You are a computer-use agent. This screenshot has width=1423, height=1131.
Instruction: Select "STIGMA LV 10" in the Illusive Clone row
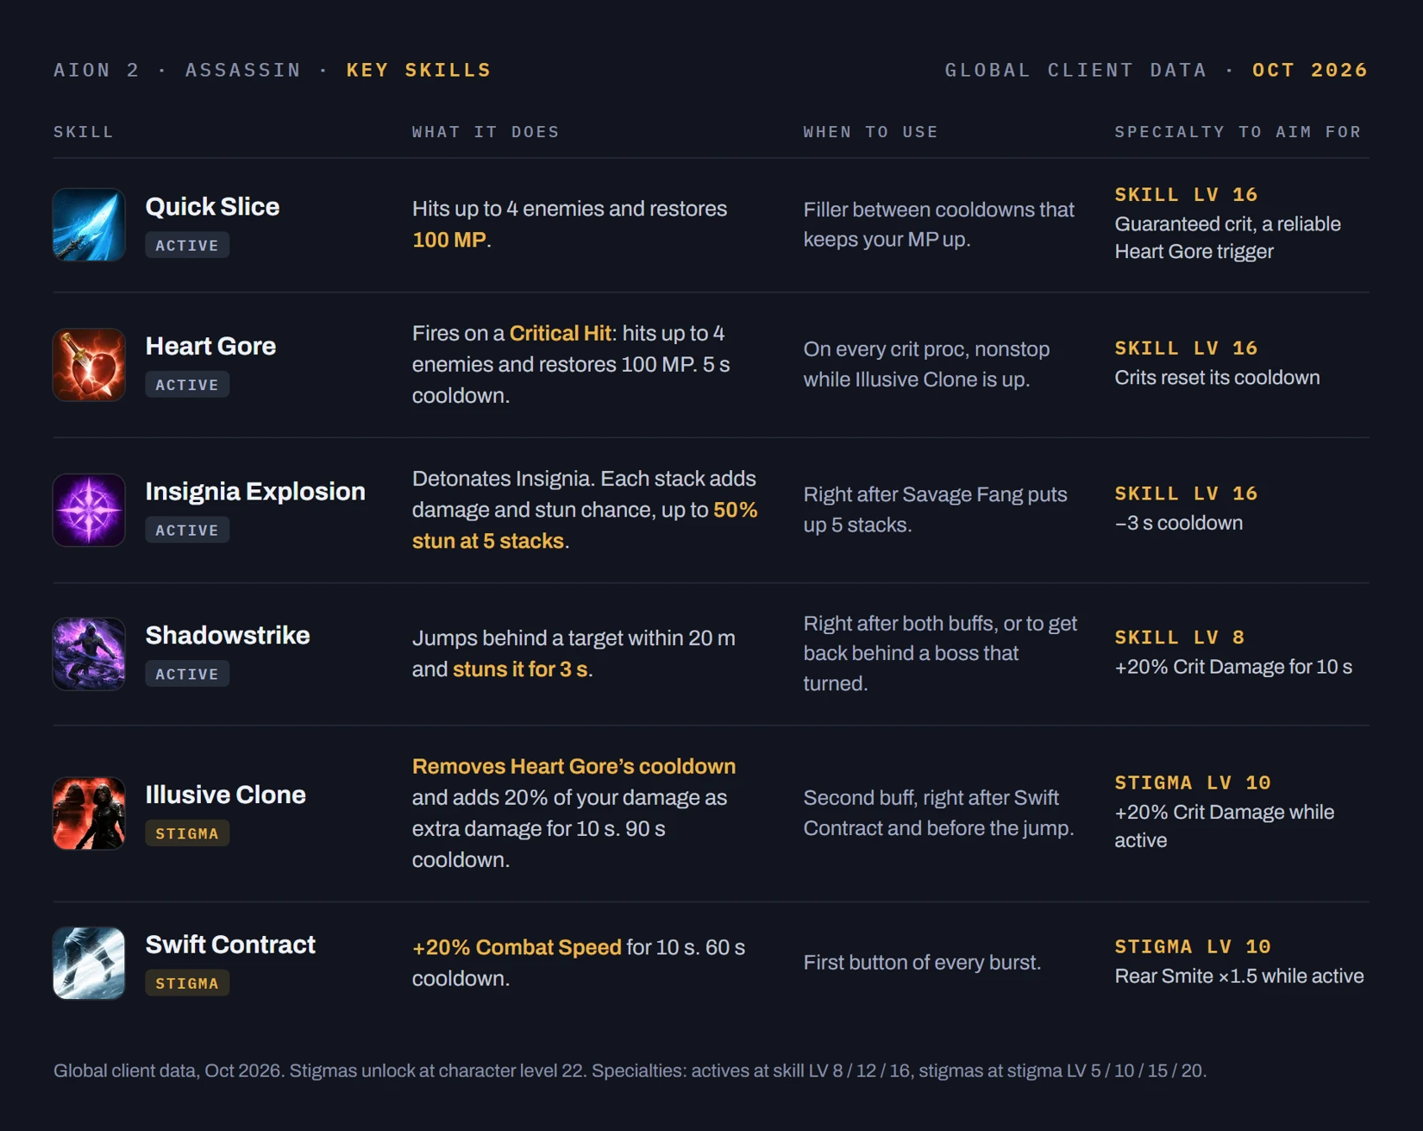coord(1193,783)
